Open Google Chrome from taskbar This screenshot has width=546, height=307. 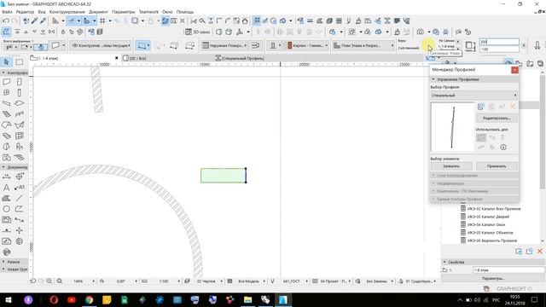pos(89,299)
